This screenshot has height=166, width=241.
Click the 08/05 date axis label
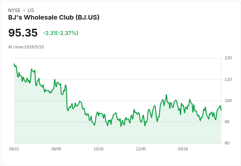pos(56,149)
